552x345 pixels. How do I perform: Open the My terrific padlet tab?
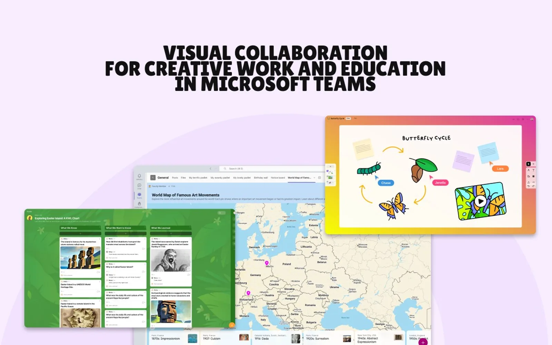[x=198, y=178]
